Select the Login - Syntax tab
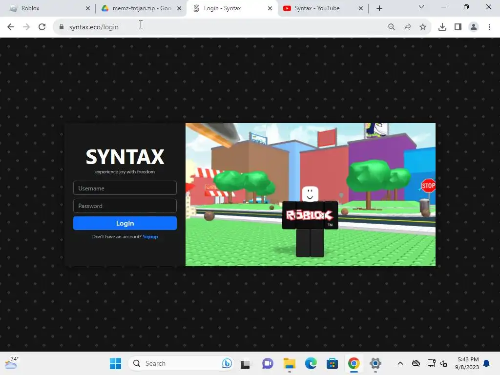The height and width of the screenshot is (375, 500). (231, 8)
